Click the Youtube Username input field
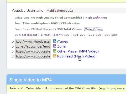Screen dimensions: 126x94 coord(86,11)
